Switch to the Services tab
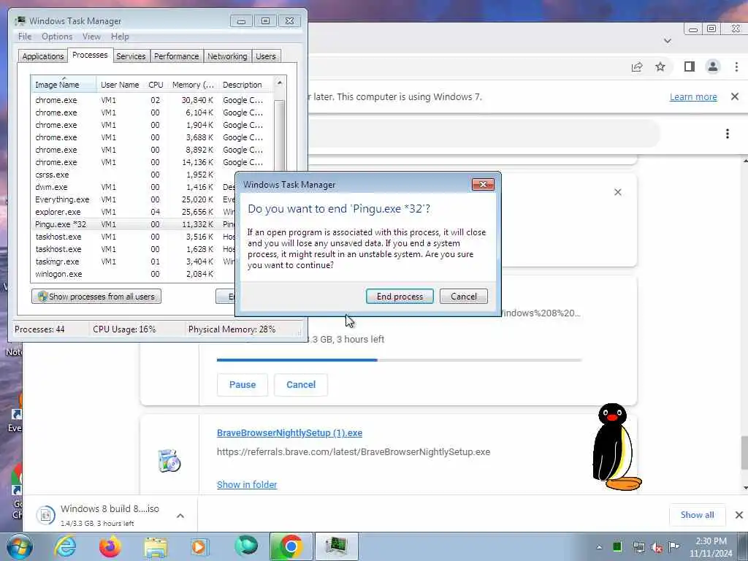Screen dimensions: 748x561 131,56
